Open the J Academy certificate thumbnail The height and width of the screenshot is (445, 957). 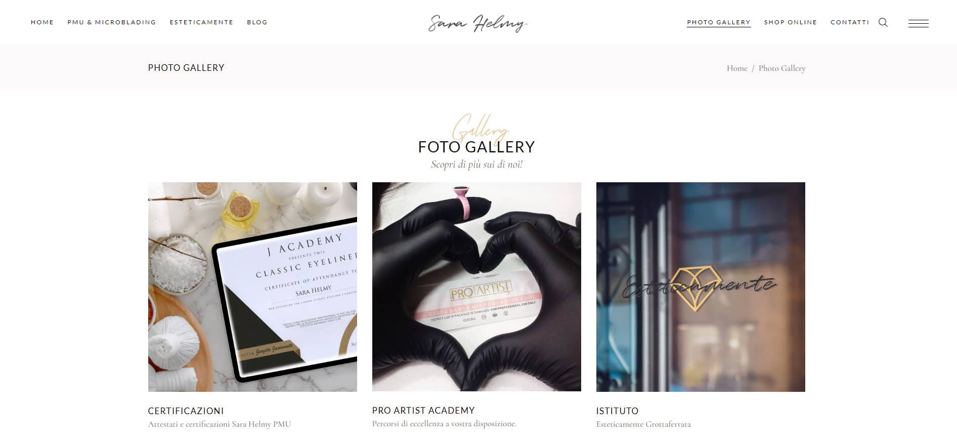click(252, 287)
